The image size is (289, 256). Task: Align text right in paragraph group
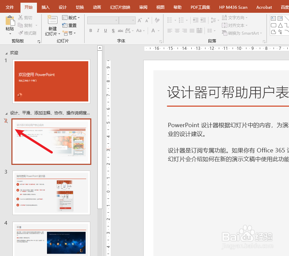pos(185,31)
